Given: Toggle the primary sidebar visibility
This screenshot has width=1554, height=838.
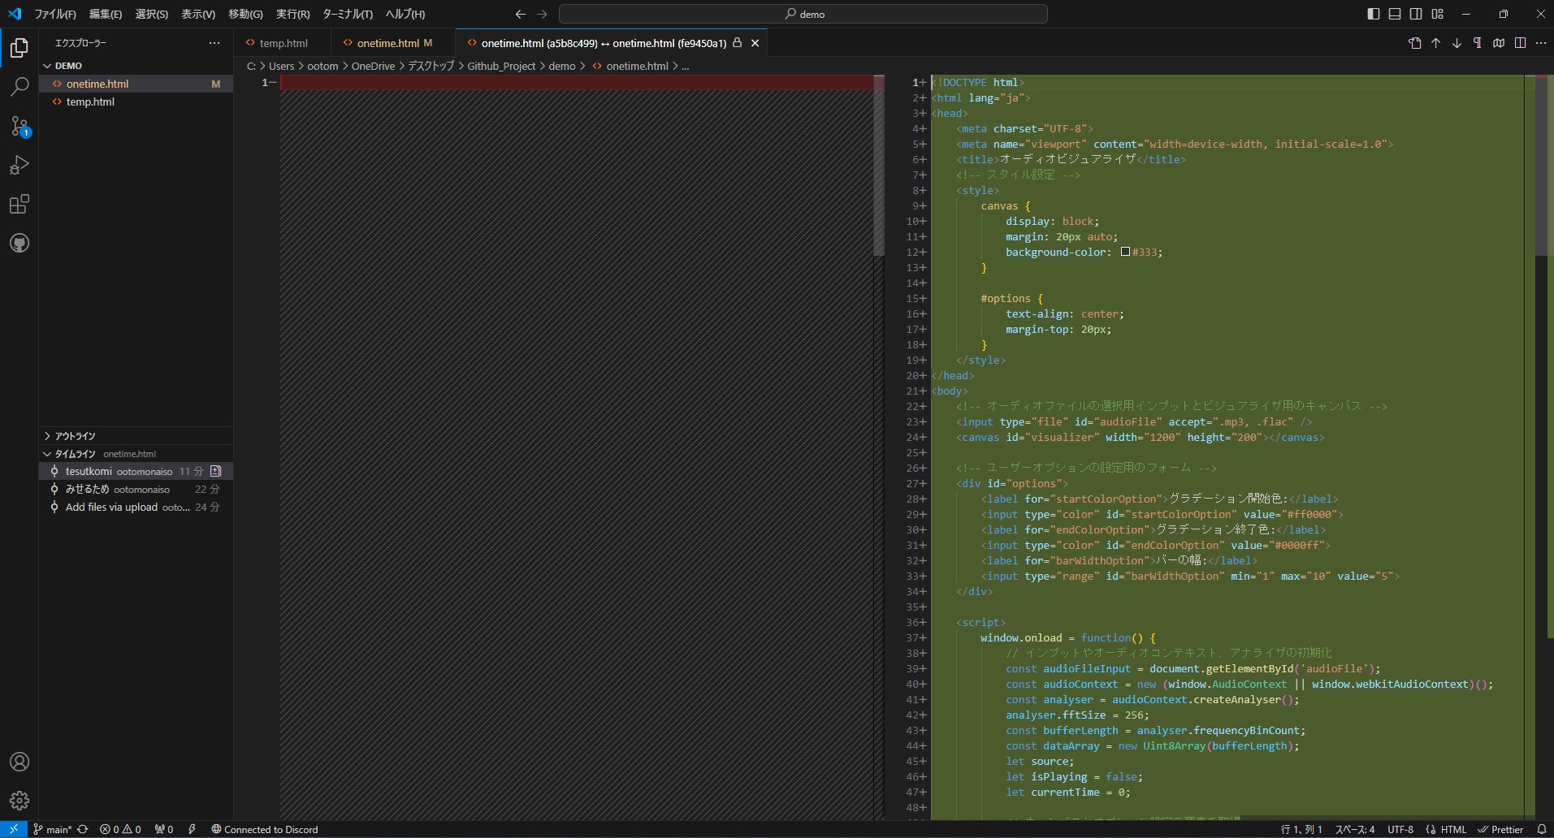Looking at the screenshot, I should [x=1373, y=14].
